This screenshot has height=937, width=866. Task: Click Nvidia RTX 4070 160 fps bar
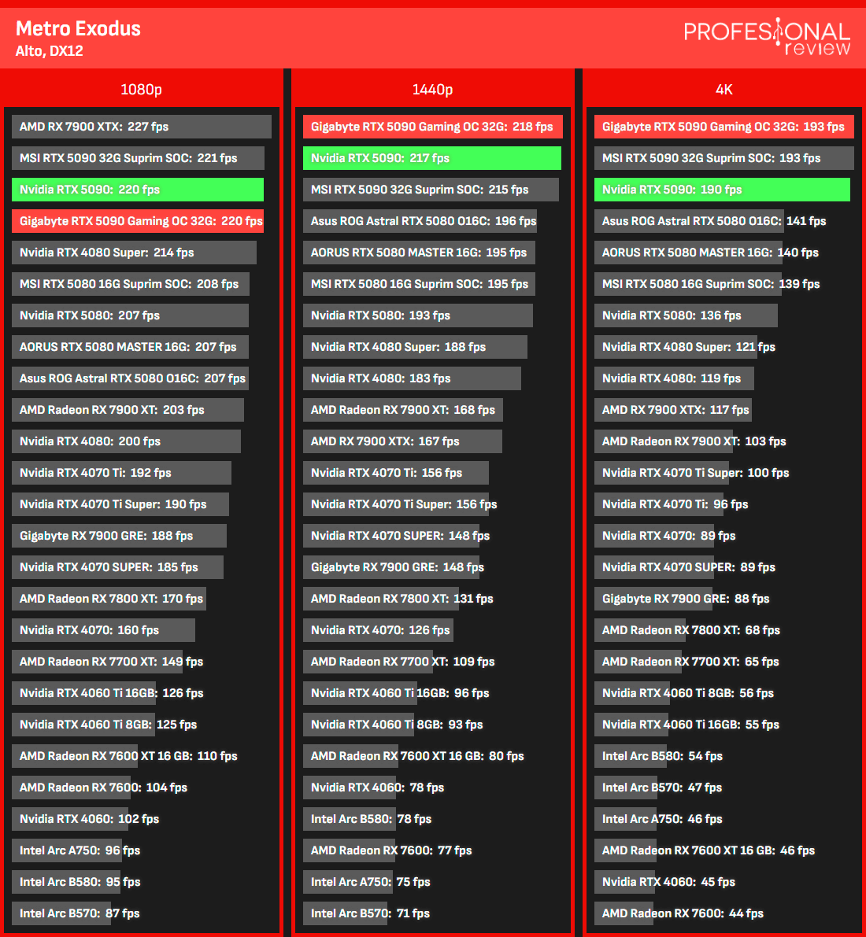[103, 630]
